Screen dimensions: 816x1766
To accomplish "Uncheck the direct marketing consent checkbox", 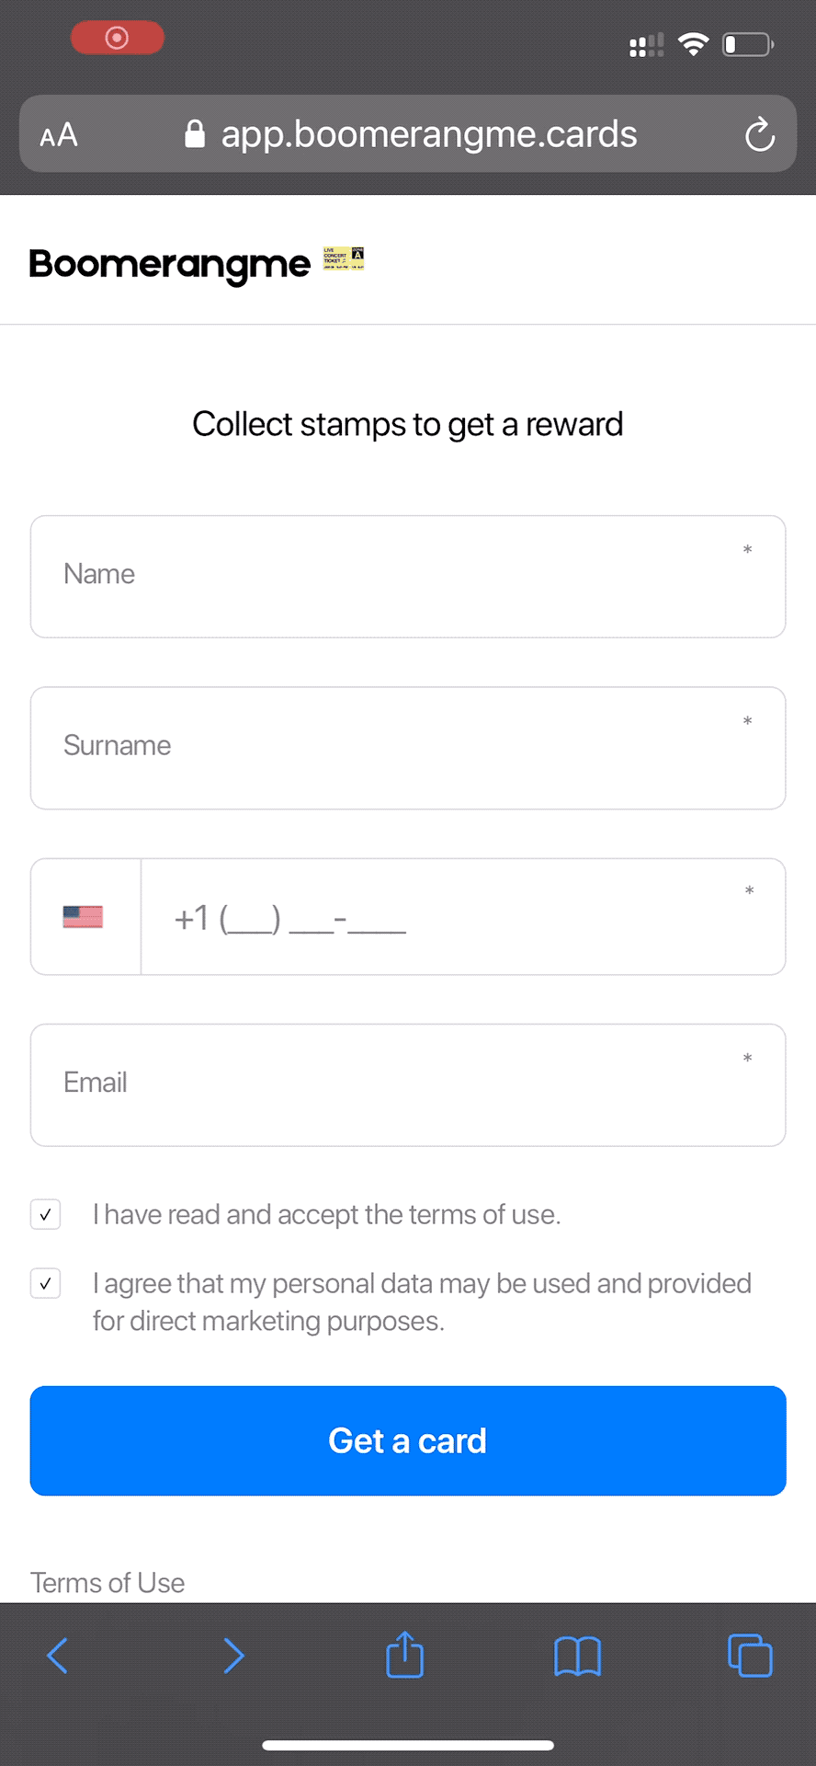I will click(46, 1283).
